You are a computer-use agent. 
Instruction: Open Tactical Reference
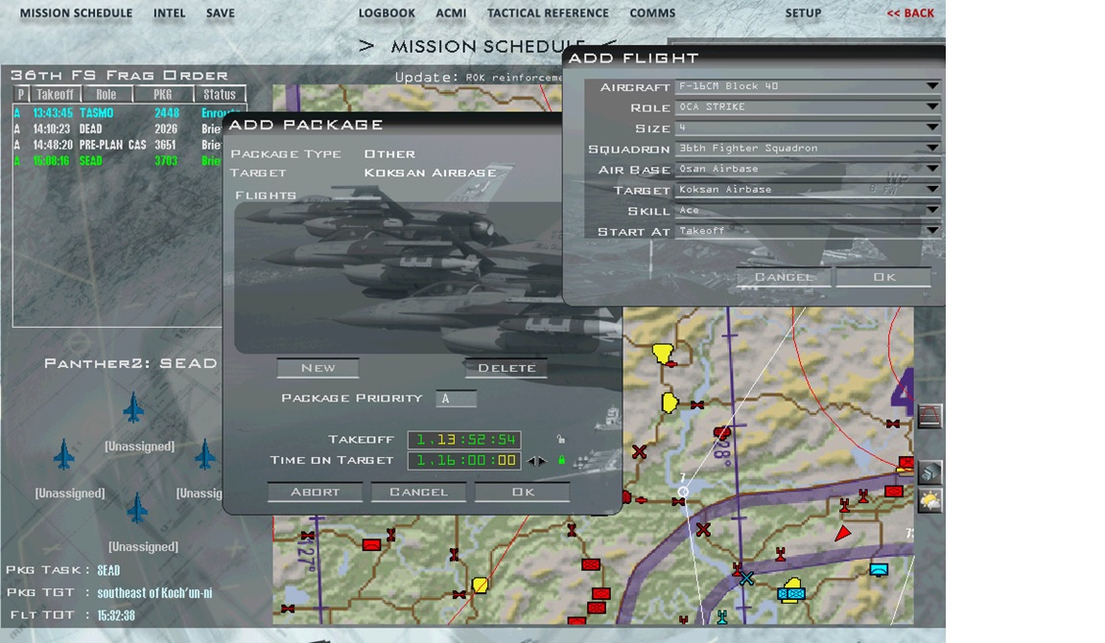coord(548,13)
